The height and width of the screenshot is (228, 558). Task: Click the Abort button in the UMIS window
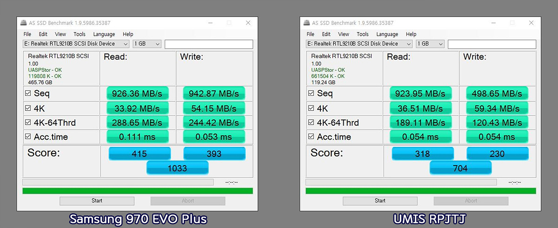471,201
